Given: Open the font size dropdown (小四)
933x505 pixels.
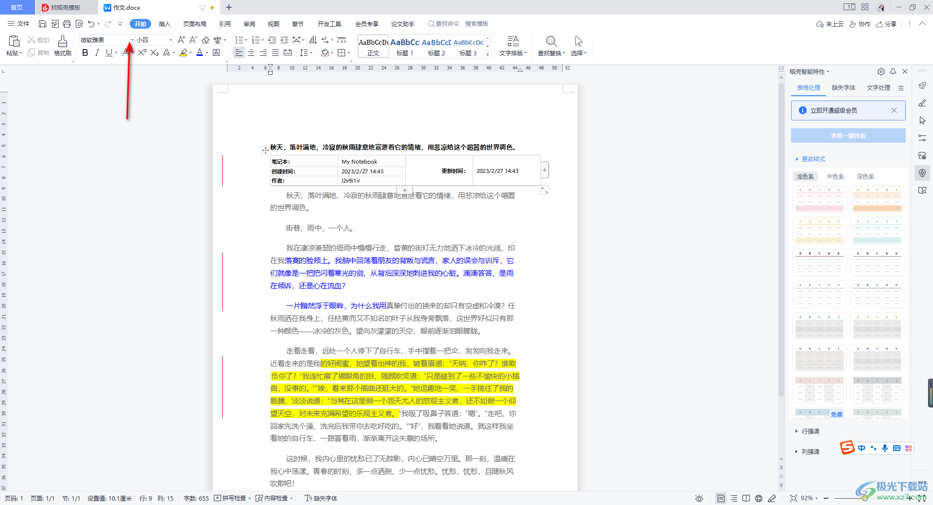Looking at the screenshot, I should (171, 40).
